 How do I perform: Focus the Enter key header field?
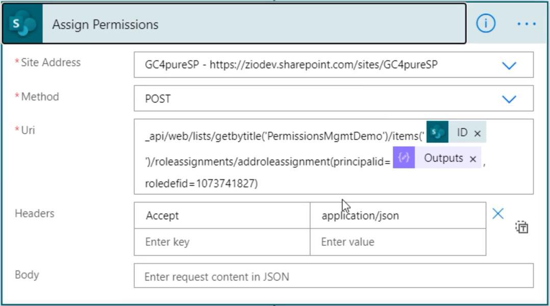(222, 242)
